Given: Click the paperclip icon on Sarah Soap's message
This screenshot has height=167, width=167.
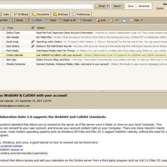Looking at the screenshot, I should [33, 42].
